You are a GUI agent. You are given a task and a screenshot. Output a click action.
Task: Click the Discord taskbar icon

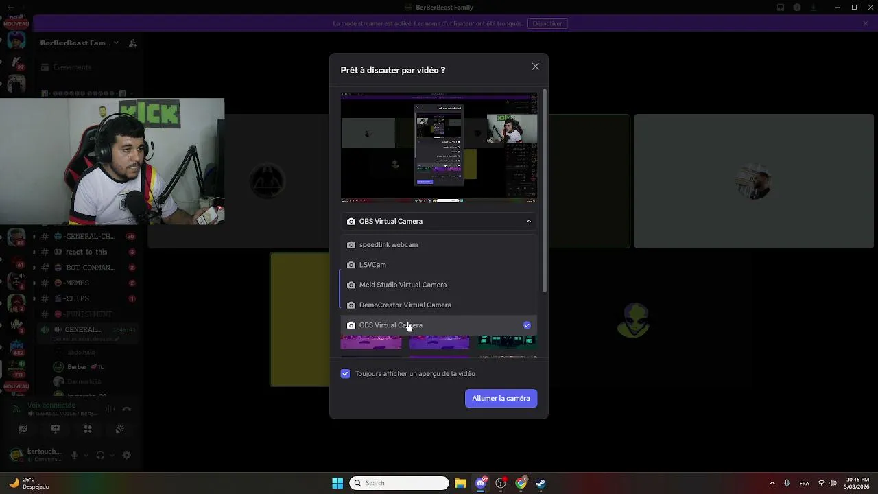tap(481, 483)
